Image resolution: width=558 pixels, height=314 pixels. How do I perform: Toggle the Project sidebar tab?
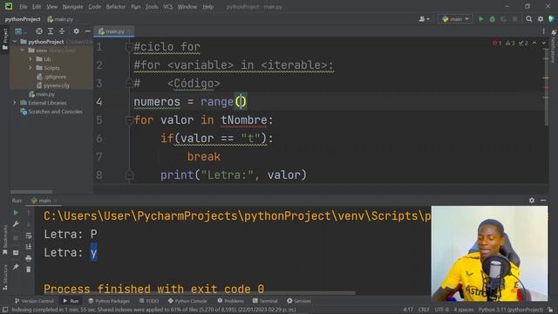4,39
